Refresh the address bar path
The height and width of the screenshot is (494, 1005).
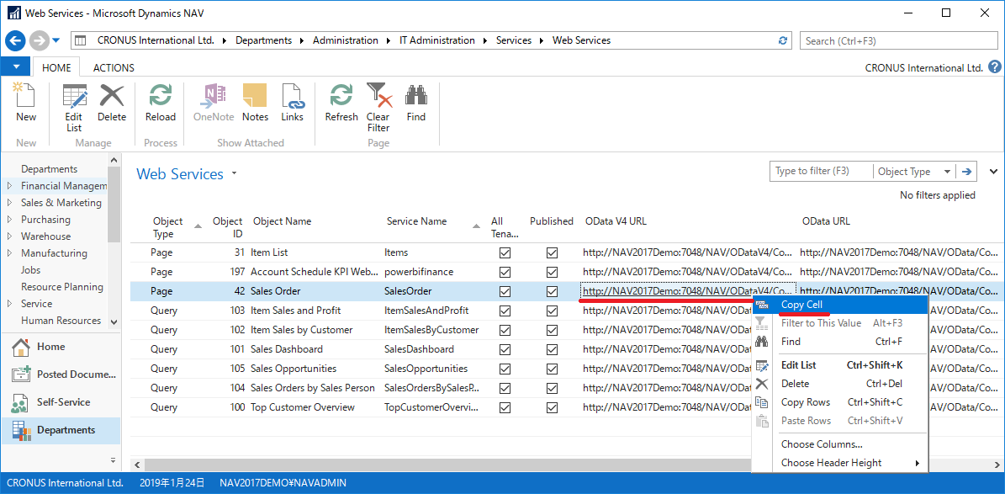[x=783, y=40]
